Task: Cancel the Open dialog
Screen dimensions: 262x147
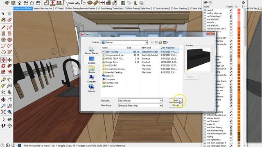Action: click(176, 105)
